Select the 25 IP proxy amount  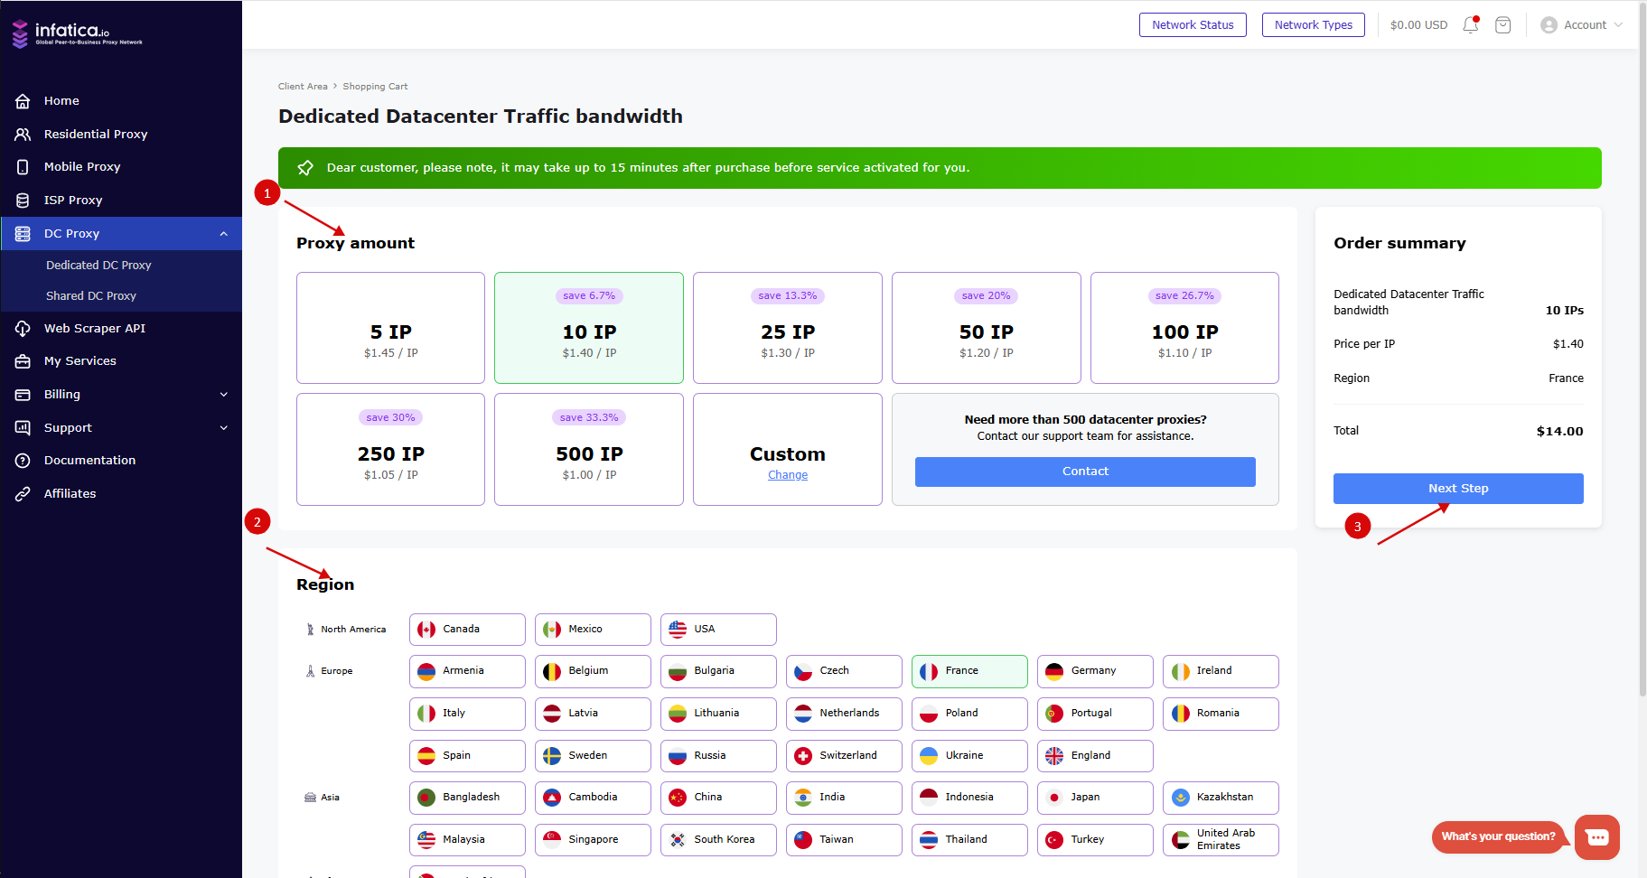point(788,328)
